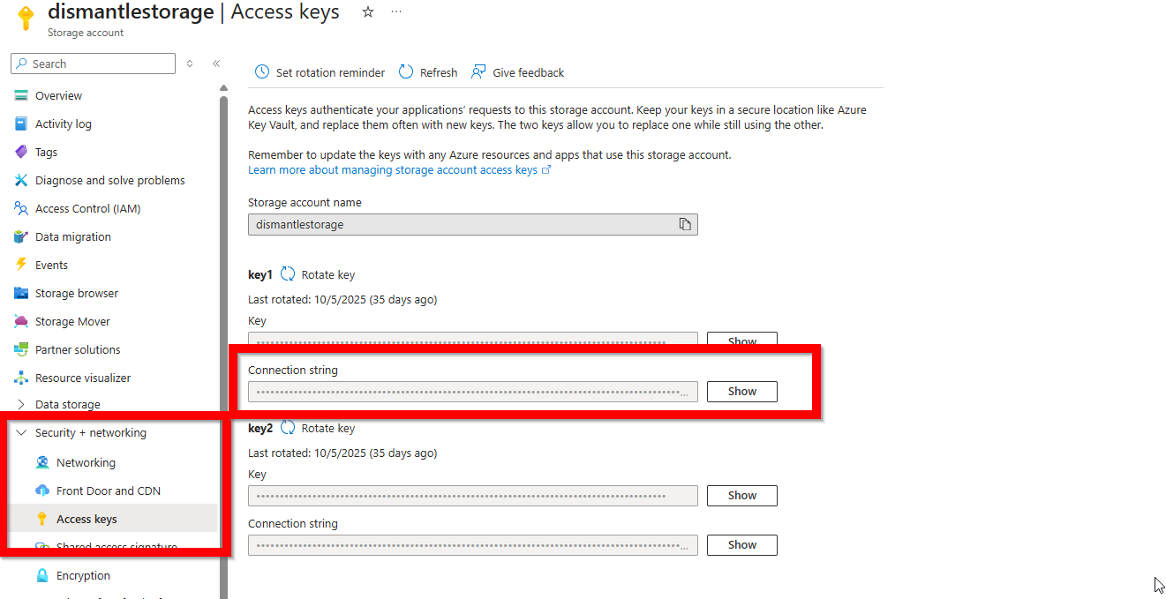The height and width of the screenshot is (599, 1166).
Task: Go to Networking in the sidebar
Action: click(86, 462)
